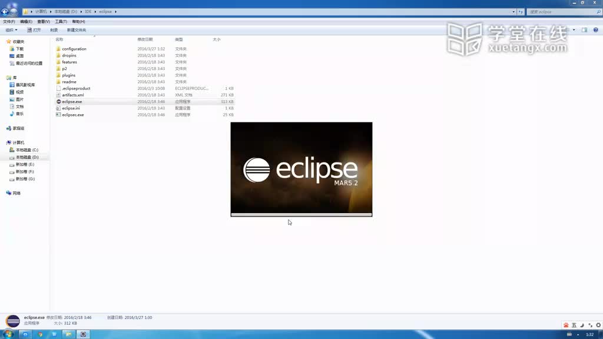Image resolution: width=603 pixels, height=339 pixels.
Task: Launch Chrome from the taskbar
Action: click(40, 334)
